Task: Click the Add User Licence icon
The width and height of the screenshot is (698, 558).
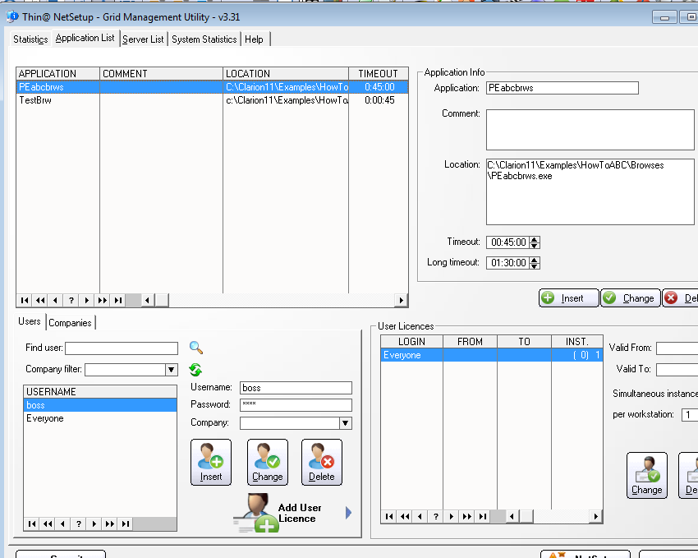Action: point(256,514)
